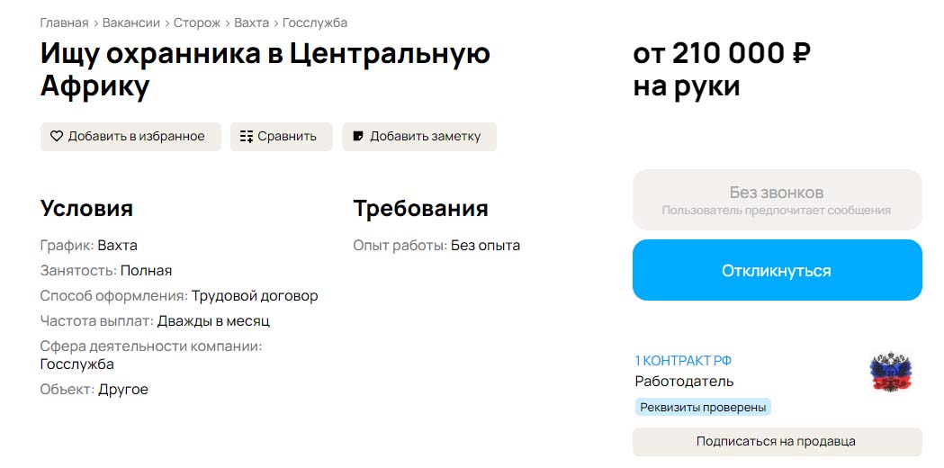Image resolution: width=944 pixels, height=468 pixels.
Task: Open the employer's Russian coat-of-arms avatar
Action: click(x=891, y=372)
